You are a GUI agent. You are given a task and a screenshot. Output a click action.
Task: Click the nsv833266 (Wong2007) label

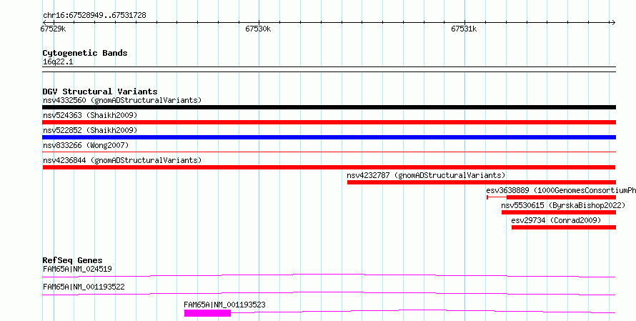pyautogui.click(x=86, y=145)
